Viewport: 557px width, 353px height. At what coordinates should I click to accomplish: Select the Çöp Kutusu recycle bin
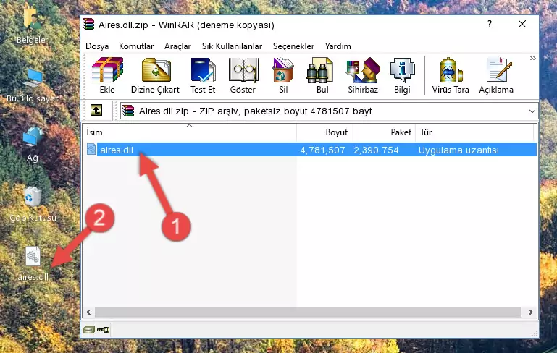pos(33,204)
